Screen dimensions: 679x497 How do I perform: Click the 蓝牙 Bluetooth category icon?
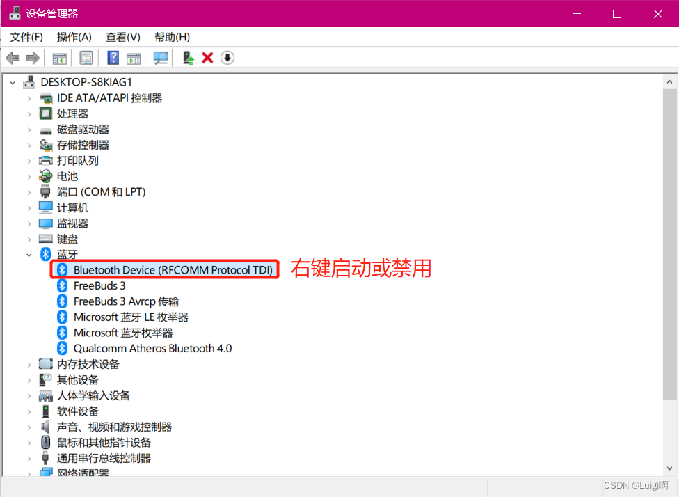[x=45, y=254]
